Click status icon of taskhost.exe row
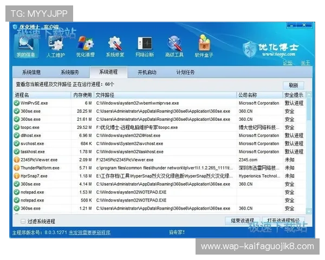The height and width of the screenshot is (260, 325). click(x=17, y=152)
